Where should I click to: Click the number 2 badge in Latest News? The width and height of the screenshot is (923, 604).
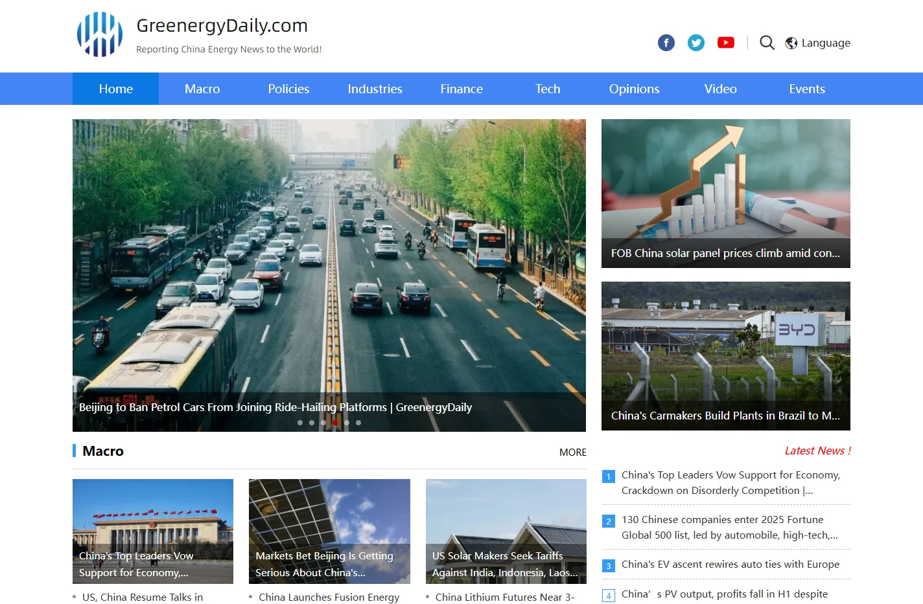(609, 521)
